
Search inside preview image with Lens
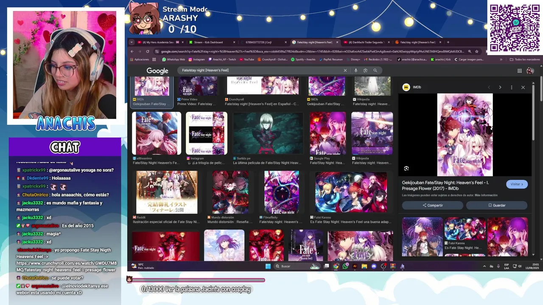click(x=406, y=169)
